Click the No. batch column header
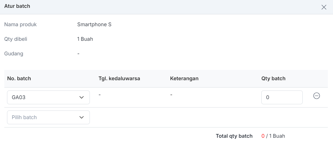 pyautogui.click(x=19, y=79)
